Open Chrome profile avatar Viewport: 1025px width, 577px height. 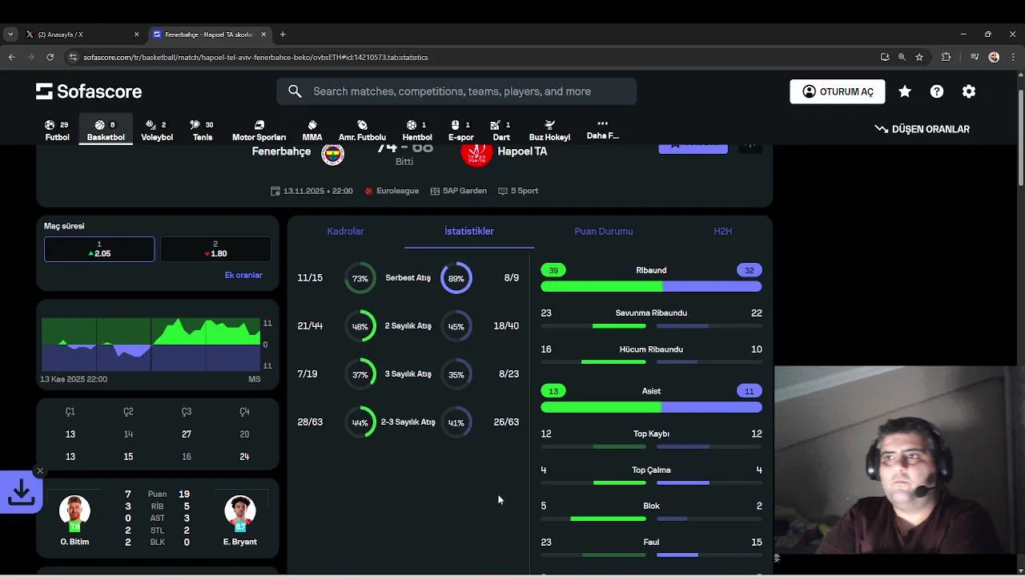[x=994, y=57]
